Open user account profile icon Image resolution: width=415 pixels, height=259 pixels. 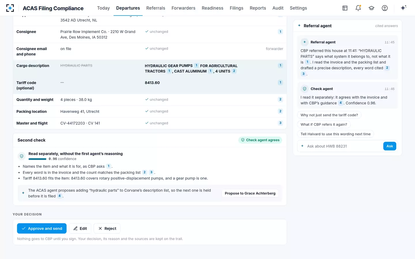pos(385,8)
